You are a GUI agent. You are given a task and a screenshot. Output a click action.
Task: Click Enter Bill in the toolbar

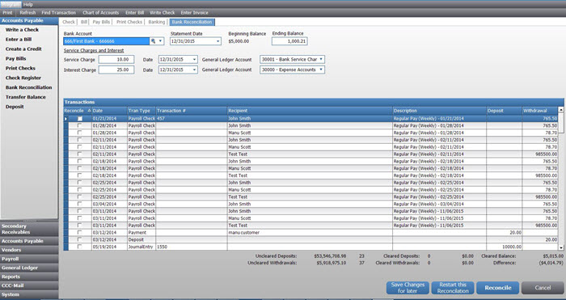tap(135, 13)
